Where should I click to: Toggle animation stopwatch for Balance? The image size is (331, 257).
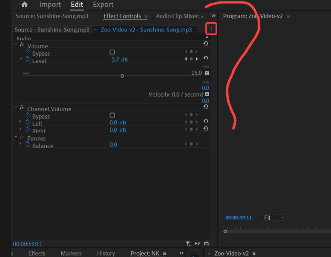[27, 144]
